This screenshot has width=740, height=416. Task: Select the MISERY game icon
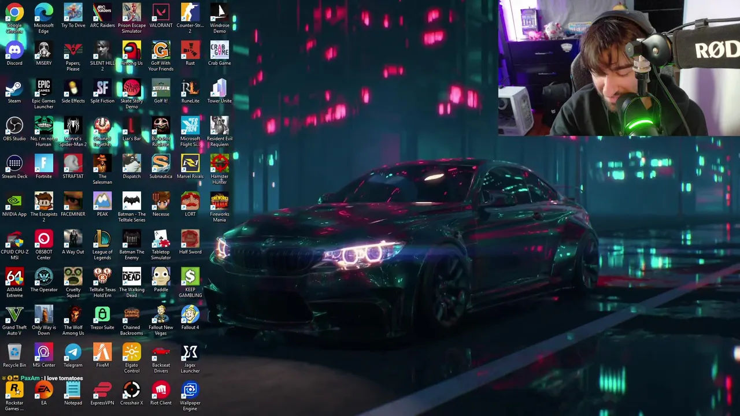pyautogui.click(x=44, y=50)
